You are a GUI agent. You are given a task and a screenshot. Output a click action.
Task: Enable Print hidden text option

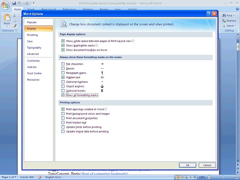coord(63,123)
